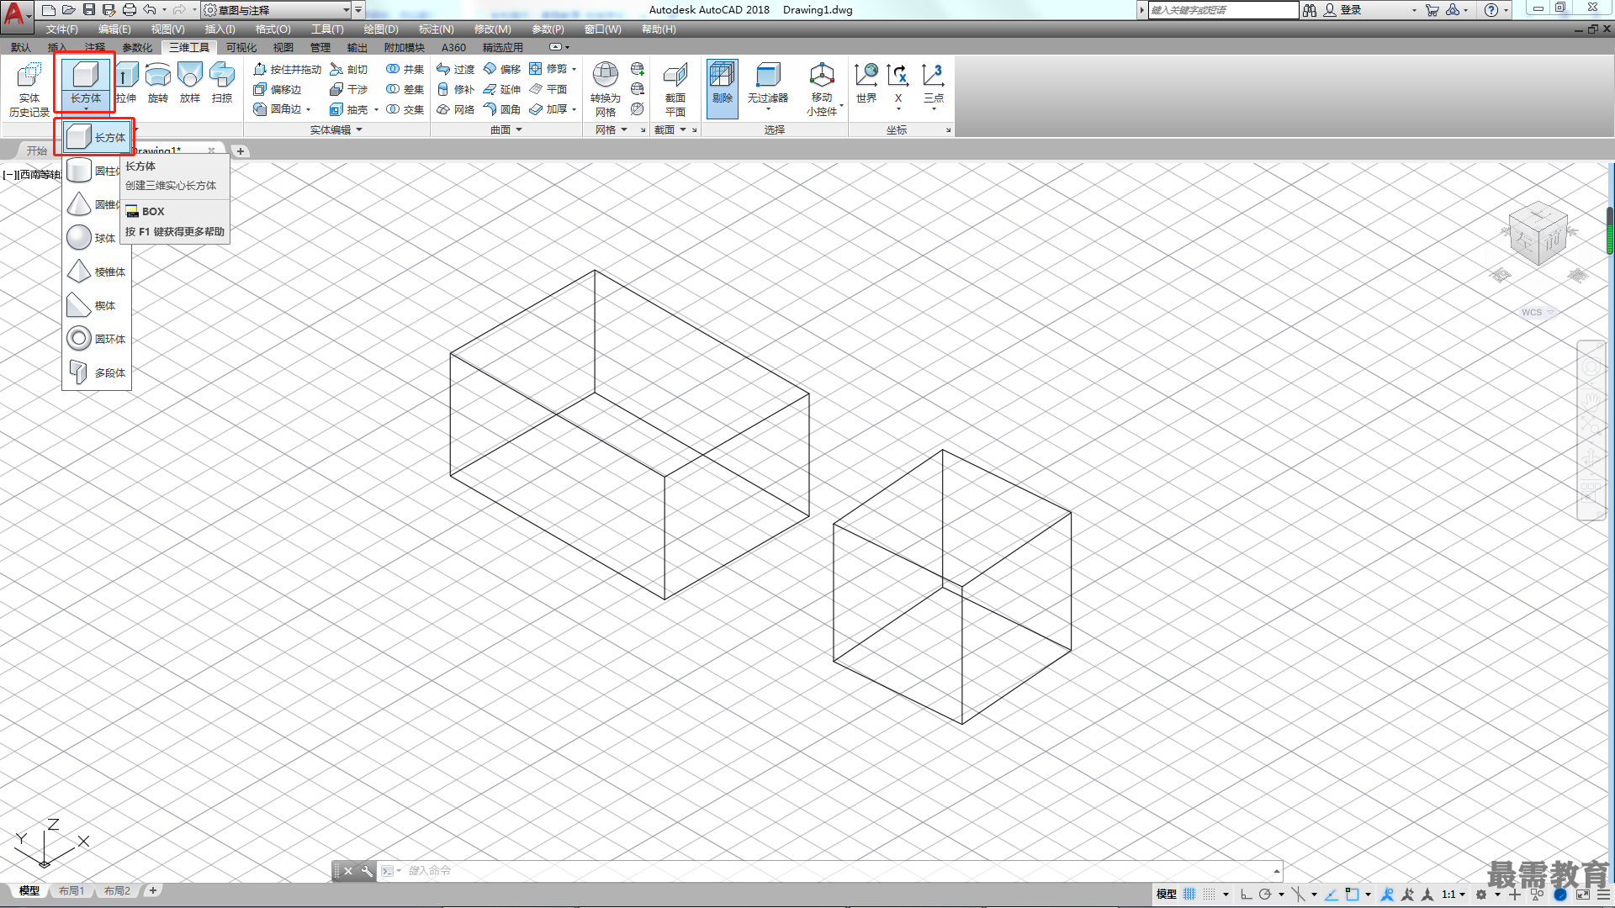Click the 按住并拖动 presspull tool
The width and height of the screenshot is (1615, 908).
tap(287, 69)
